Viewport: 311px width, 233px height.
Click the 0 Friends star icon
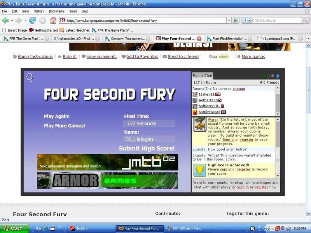pos(261,83)
